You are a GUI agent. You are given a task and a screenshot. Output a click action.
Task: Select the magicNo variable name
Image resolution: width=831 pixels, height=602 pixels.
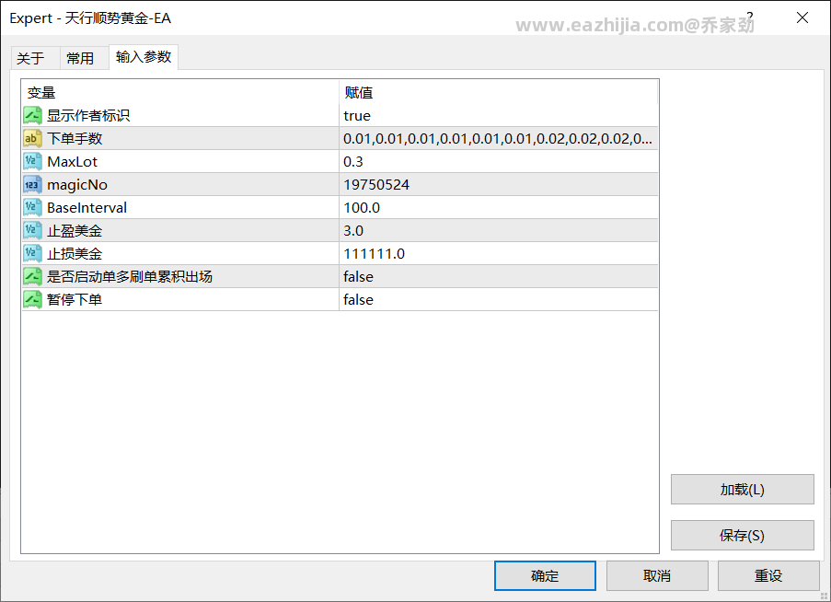click(77, 184)
